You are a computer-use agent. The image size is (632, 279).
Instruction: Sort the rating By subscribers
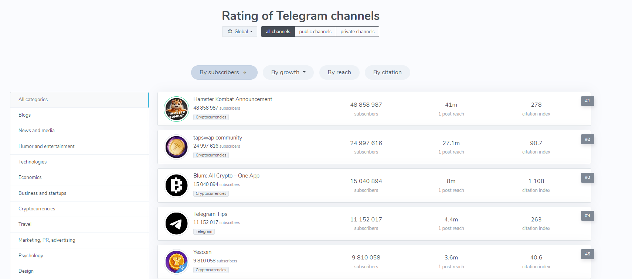(x=224, y=72)
